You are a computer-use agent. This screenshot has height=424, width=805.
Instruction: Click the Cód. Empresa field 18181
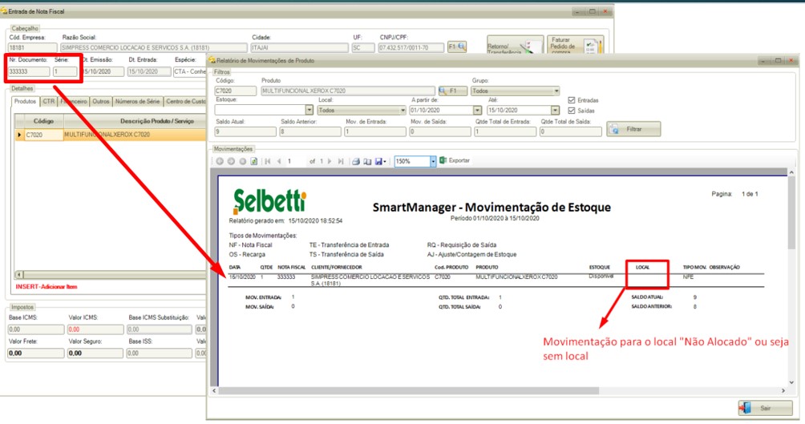[x=32, y=48]
